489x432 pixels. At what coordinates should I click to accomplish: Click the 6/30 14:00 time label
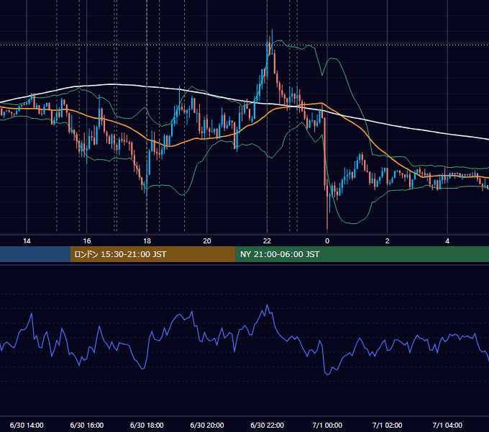[27, 425]
